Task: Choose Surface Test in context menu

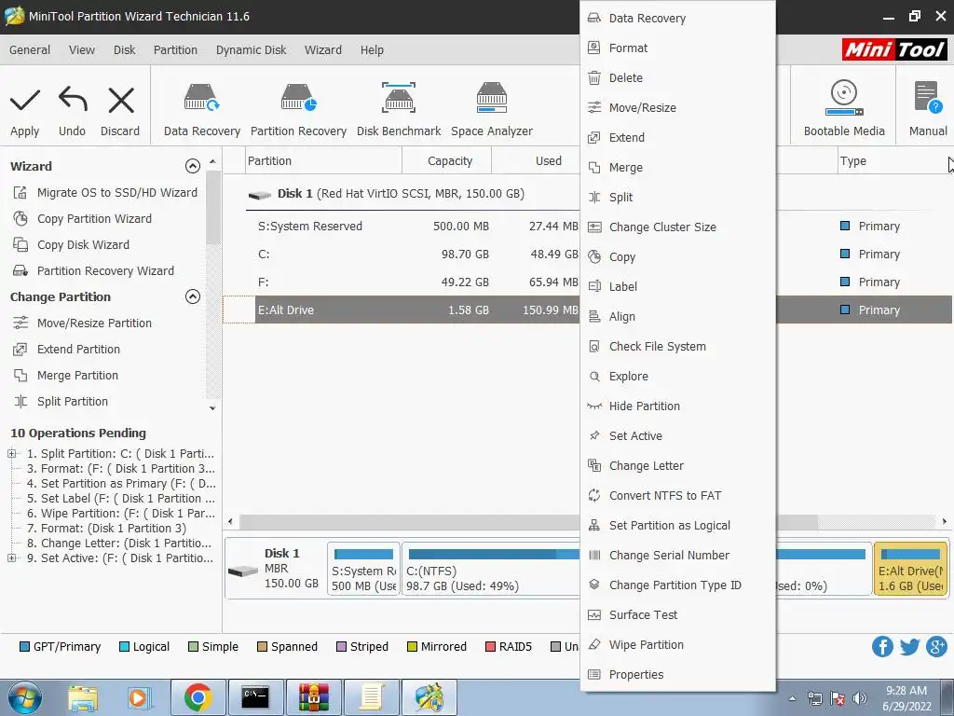Action: 678,615
